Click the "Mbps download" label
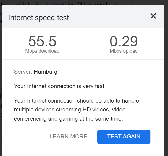 pyautogui.click(x=42, y=51)
